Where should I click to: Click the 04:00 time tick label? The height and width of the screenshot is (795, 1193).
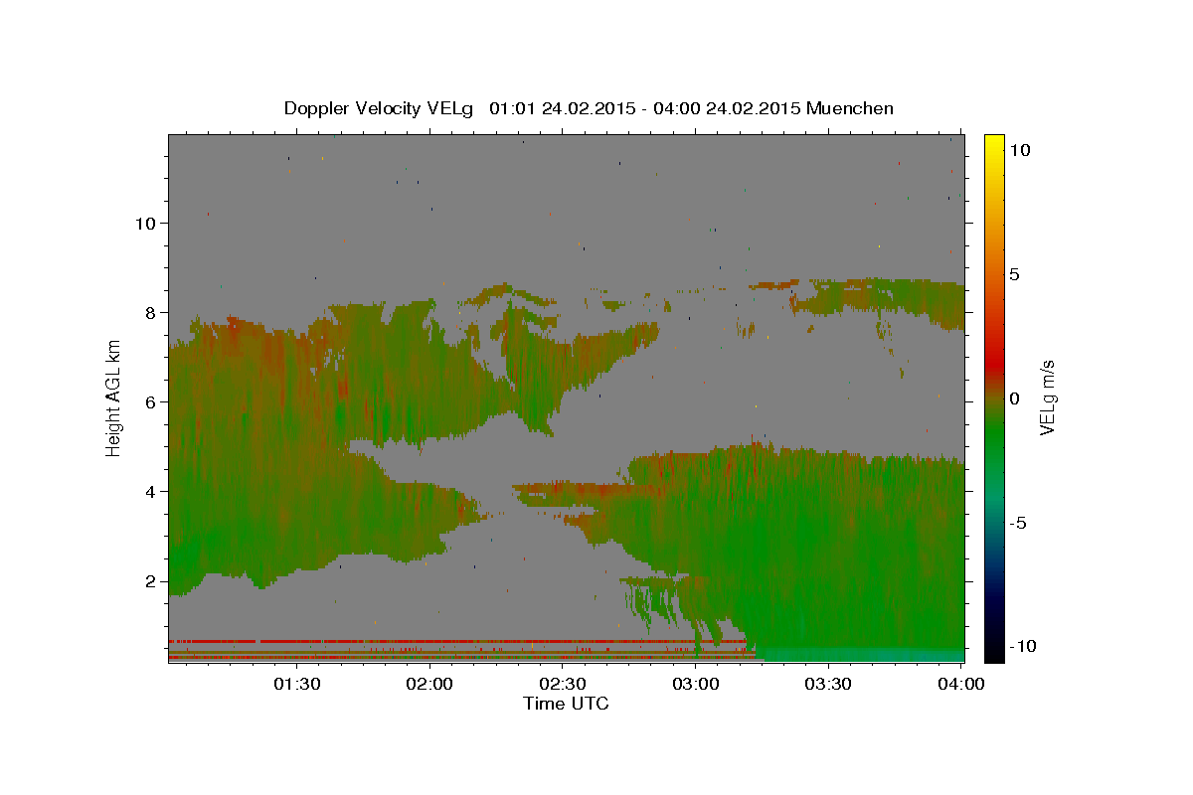(x=961, y=684)
